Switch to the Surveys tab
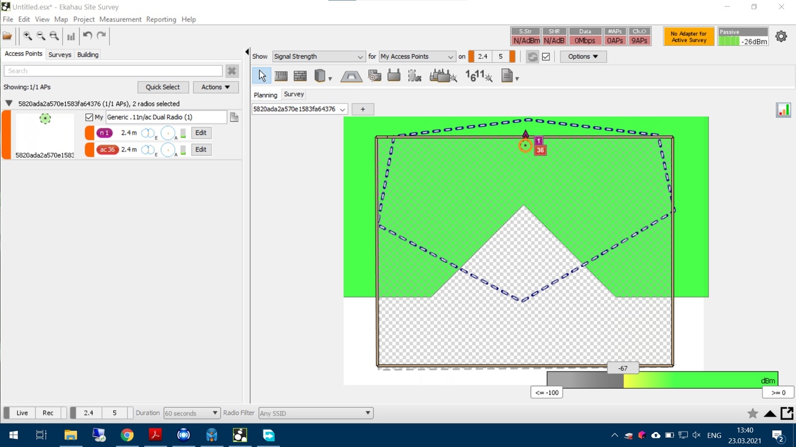The image size is (796, 447). click(x=60, y=55)
